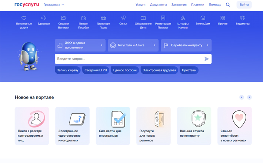Open the Документы menu item
The width and height of the screenshot is (263, 163).
point(158,5)
